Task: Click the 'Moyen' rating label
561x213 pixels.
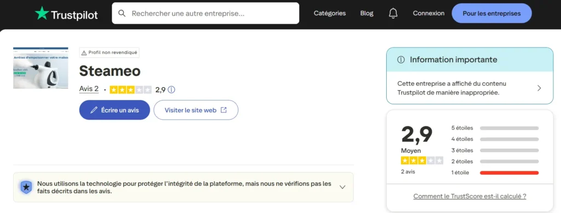Action: tap(411, 151)
